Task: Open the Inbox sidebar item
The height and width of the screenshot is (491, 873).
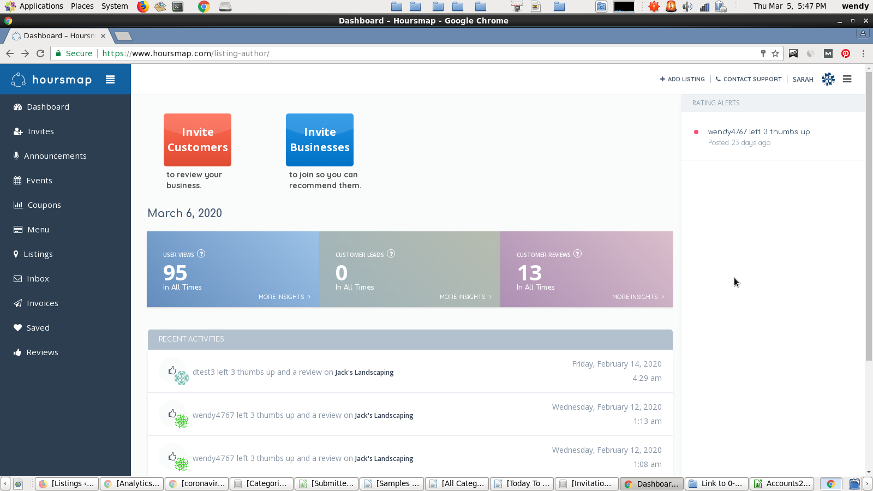Action: point(31,279)
